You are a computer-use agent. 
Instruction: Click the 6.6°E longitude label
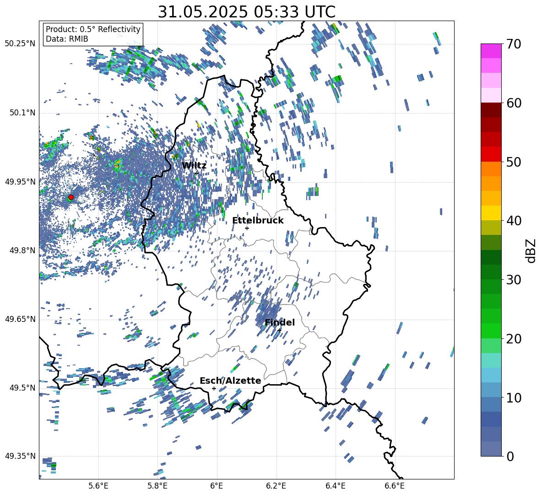395,486
